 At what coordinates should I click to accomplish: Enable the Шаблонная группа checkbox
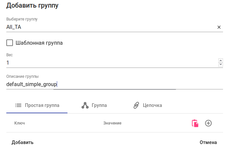pos(10,43)
